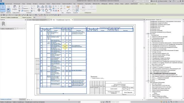This screenshot has height=103, width=184.
Task: Select the Move tool with crossed arrows
Action: point(39,10)
